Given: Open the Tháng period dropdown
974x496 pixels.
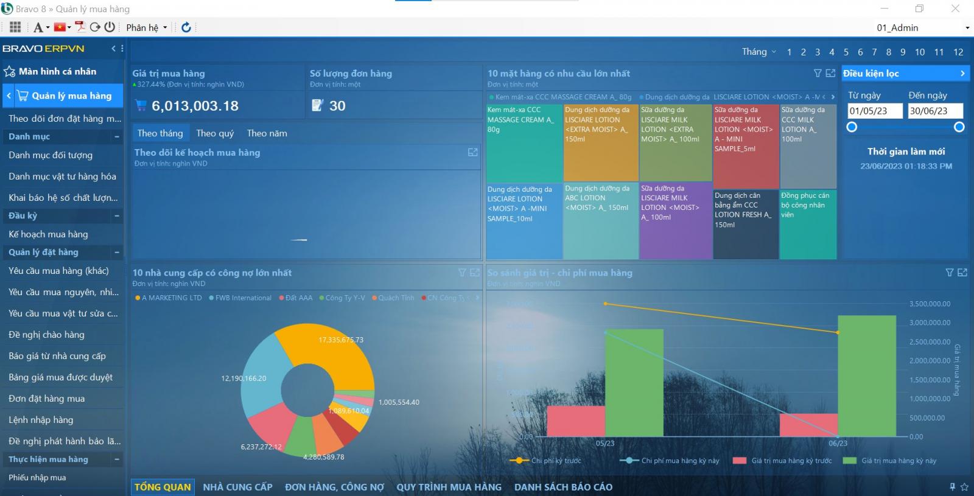Looking at the screenshot, I should tap(759, 52).
